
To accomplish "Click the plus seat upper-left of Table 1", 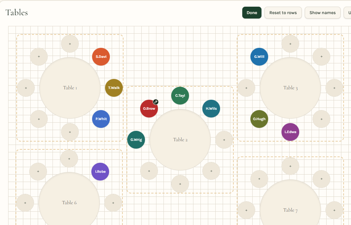I will coord(39,57).
